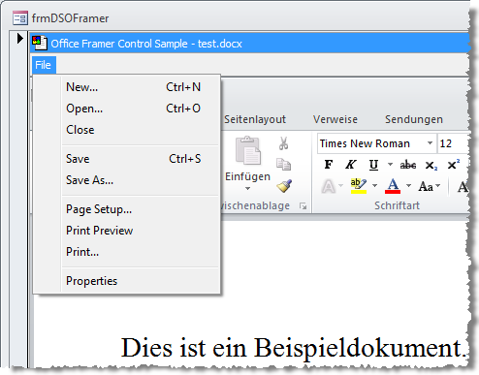Screen dimensions: 479x375
Task: Apply the yellow text highlight color
Action: tap(358, 186)
